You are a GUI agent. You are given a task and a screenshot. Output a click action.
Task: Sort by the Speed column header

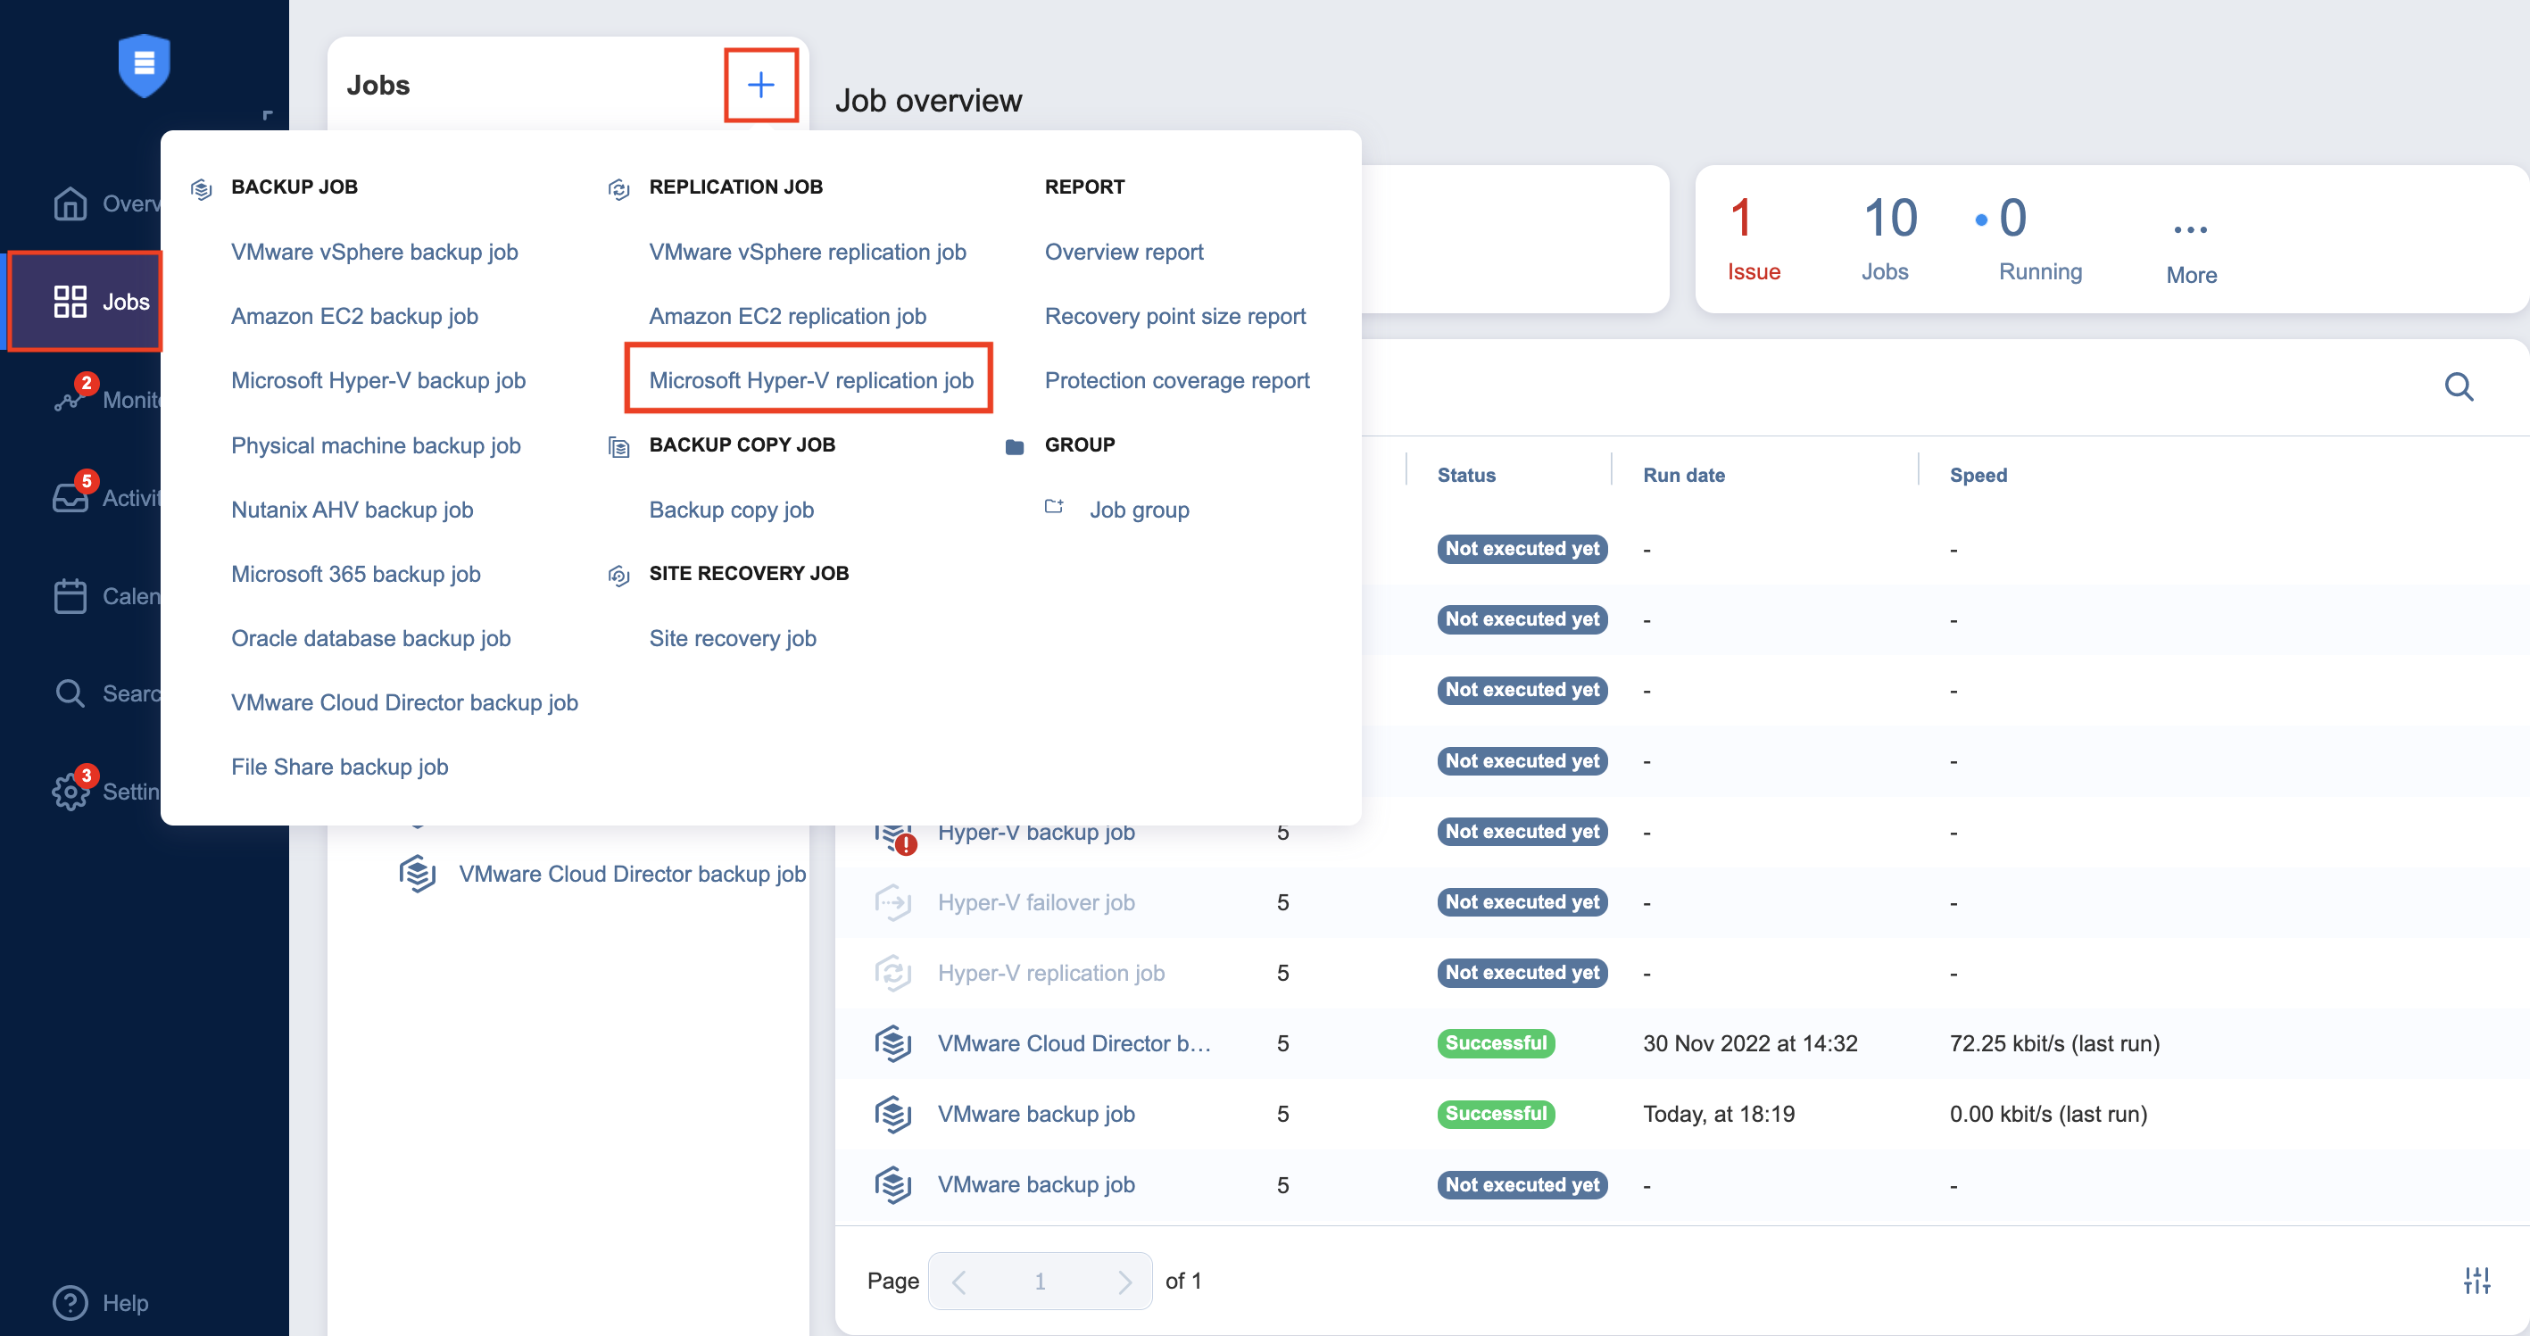[1978, 475]
